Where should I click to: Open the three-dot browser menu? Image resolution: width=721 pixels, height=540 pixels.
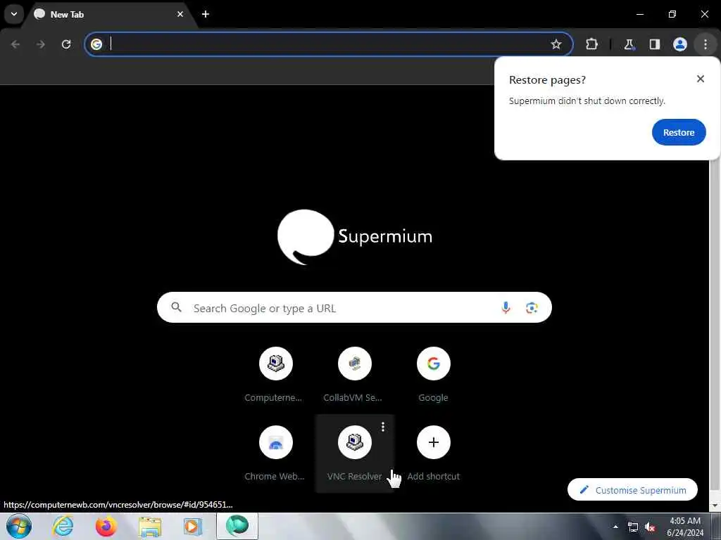(706, 44)
